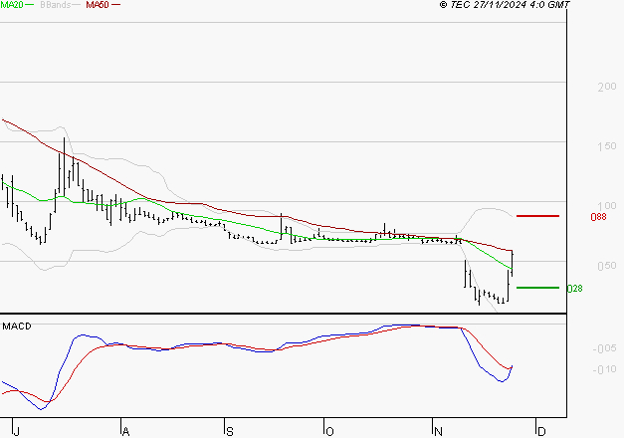
Task: Click the D month marker
Action: [x=541, y=432]
